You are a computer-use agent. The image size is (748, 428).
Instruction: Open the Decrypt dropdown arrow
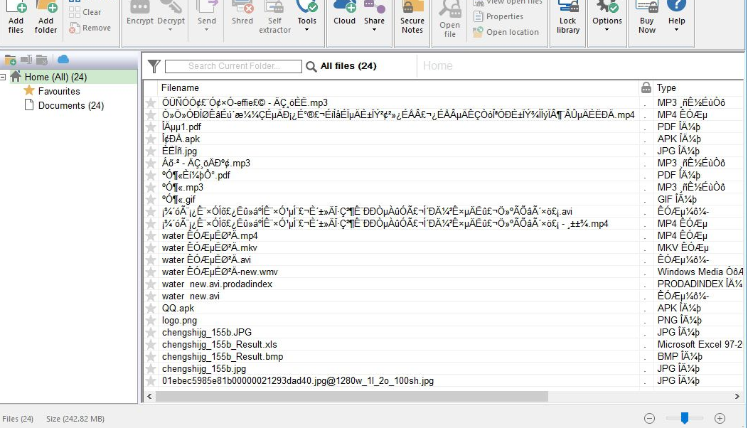[171, 30]
